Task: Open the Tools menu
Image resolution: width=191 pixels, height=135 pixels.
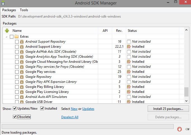Action: click(x=24, y=10)
